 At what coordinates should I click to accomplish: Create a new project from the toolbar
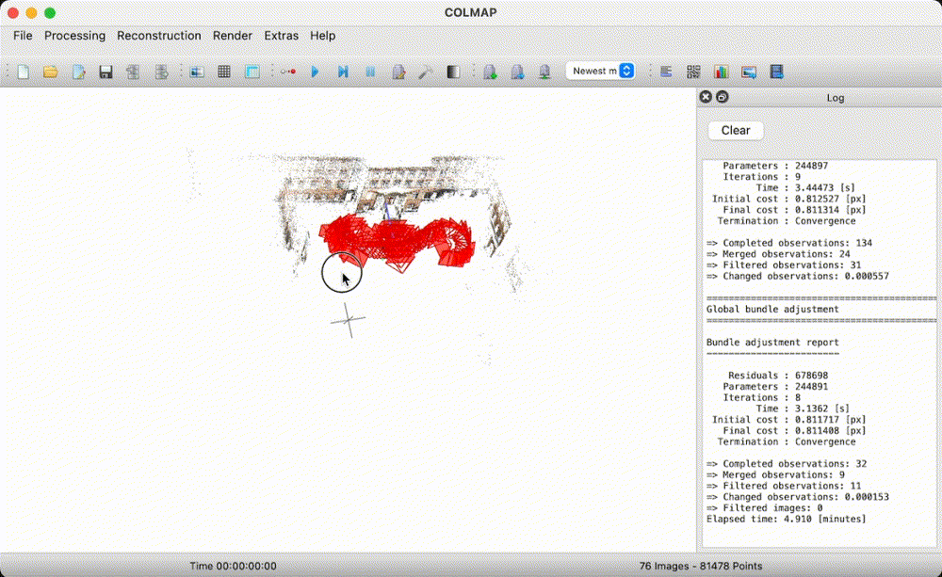click(x=24, y=72)
